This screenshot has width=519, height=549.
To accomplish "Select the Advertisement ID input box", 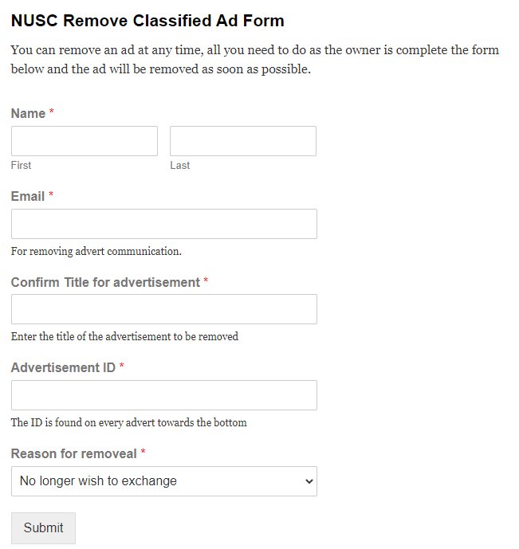I will (164, 395).
